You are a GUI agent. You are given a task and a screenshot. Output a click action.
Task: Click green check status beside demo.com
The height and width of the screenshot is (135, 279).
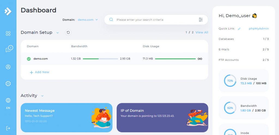coord(29,59)
